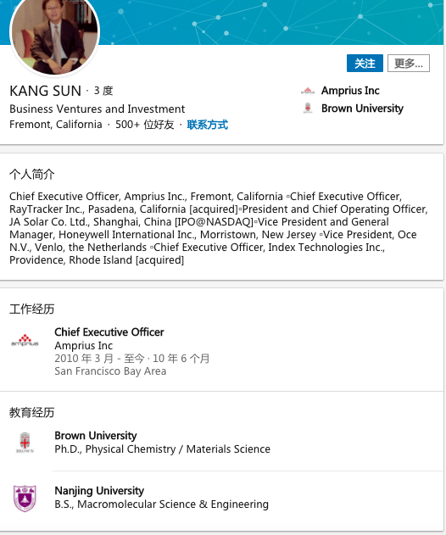The height and width of the screenshot is (535, 446).
Task: Click Amprius Inc company name under experience
Action: pyautogui.click(x=84, y=346)
